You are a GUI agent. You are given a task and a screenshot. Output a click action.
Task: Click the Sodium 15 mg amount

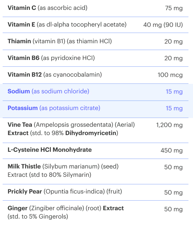tap(174, 92)
